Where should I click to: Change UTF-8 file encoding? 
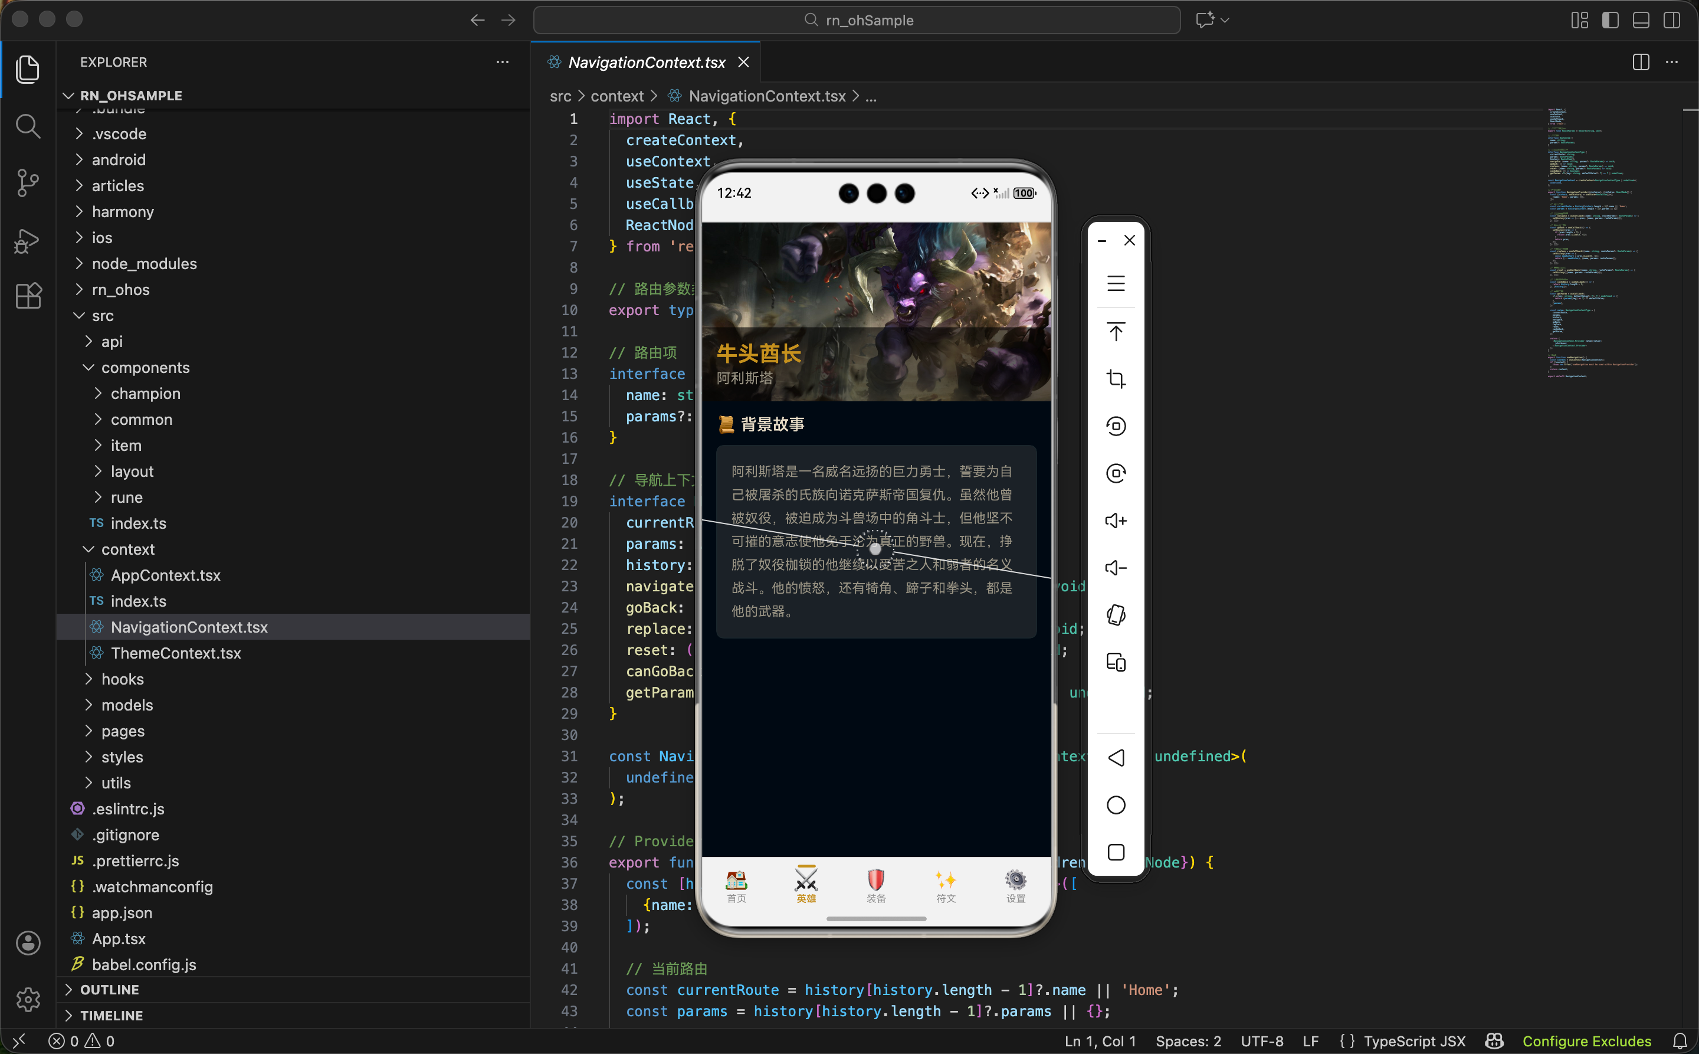point(1262,1041)
